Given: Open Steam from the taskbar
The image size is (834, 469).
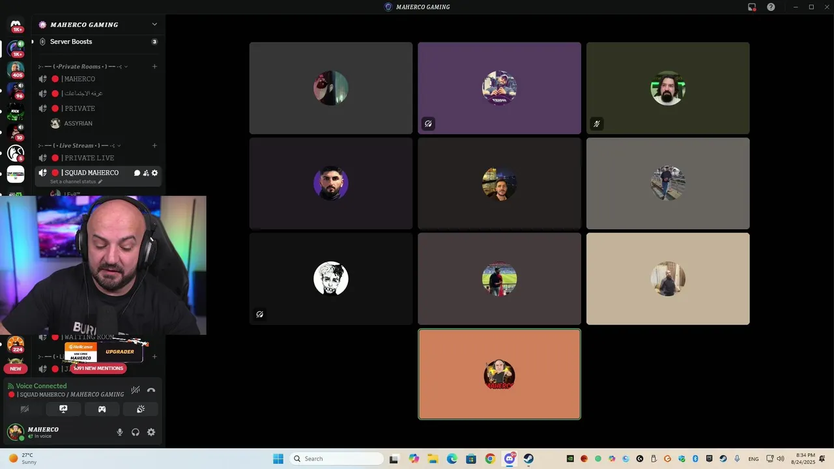Looking at the screenshot, I should (x=528, y=459).
